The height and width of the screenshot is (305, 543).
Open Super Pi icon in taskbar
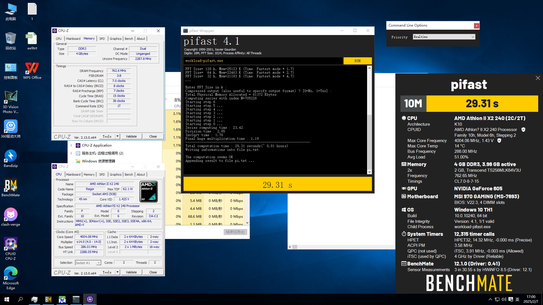click(62, 299)
